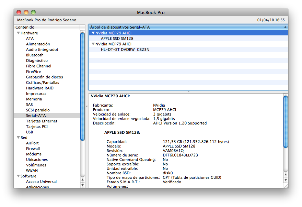Open Diagnóstico entry
302x207 pixels.
[x=37, y=61]
